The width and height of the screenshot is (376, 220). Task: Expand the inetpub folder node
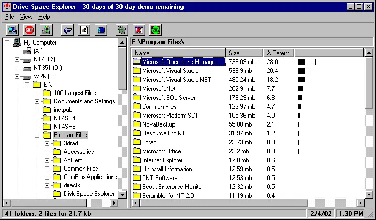pyautogui.click(x=37, y=110)
